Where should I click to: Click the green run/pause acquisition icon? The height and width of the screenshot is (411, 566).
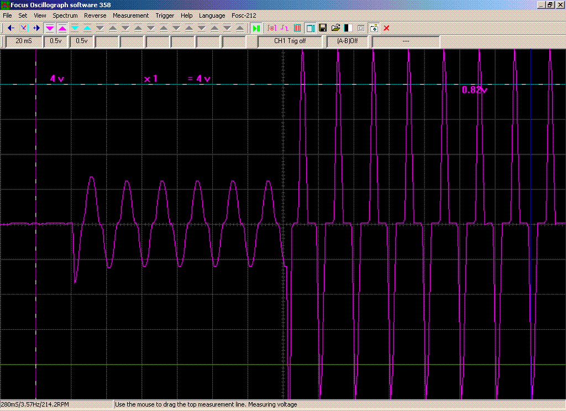[x=256, y=28]
